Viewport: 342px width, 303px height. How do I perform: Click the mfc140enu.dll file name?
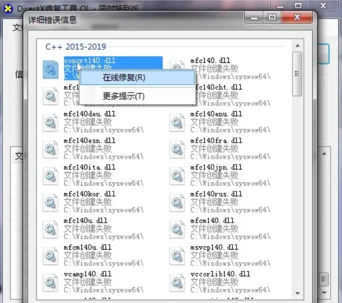[x=216, y=114]
